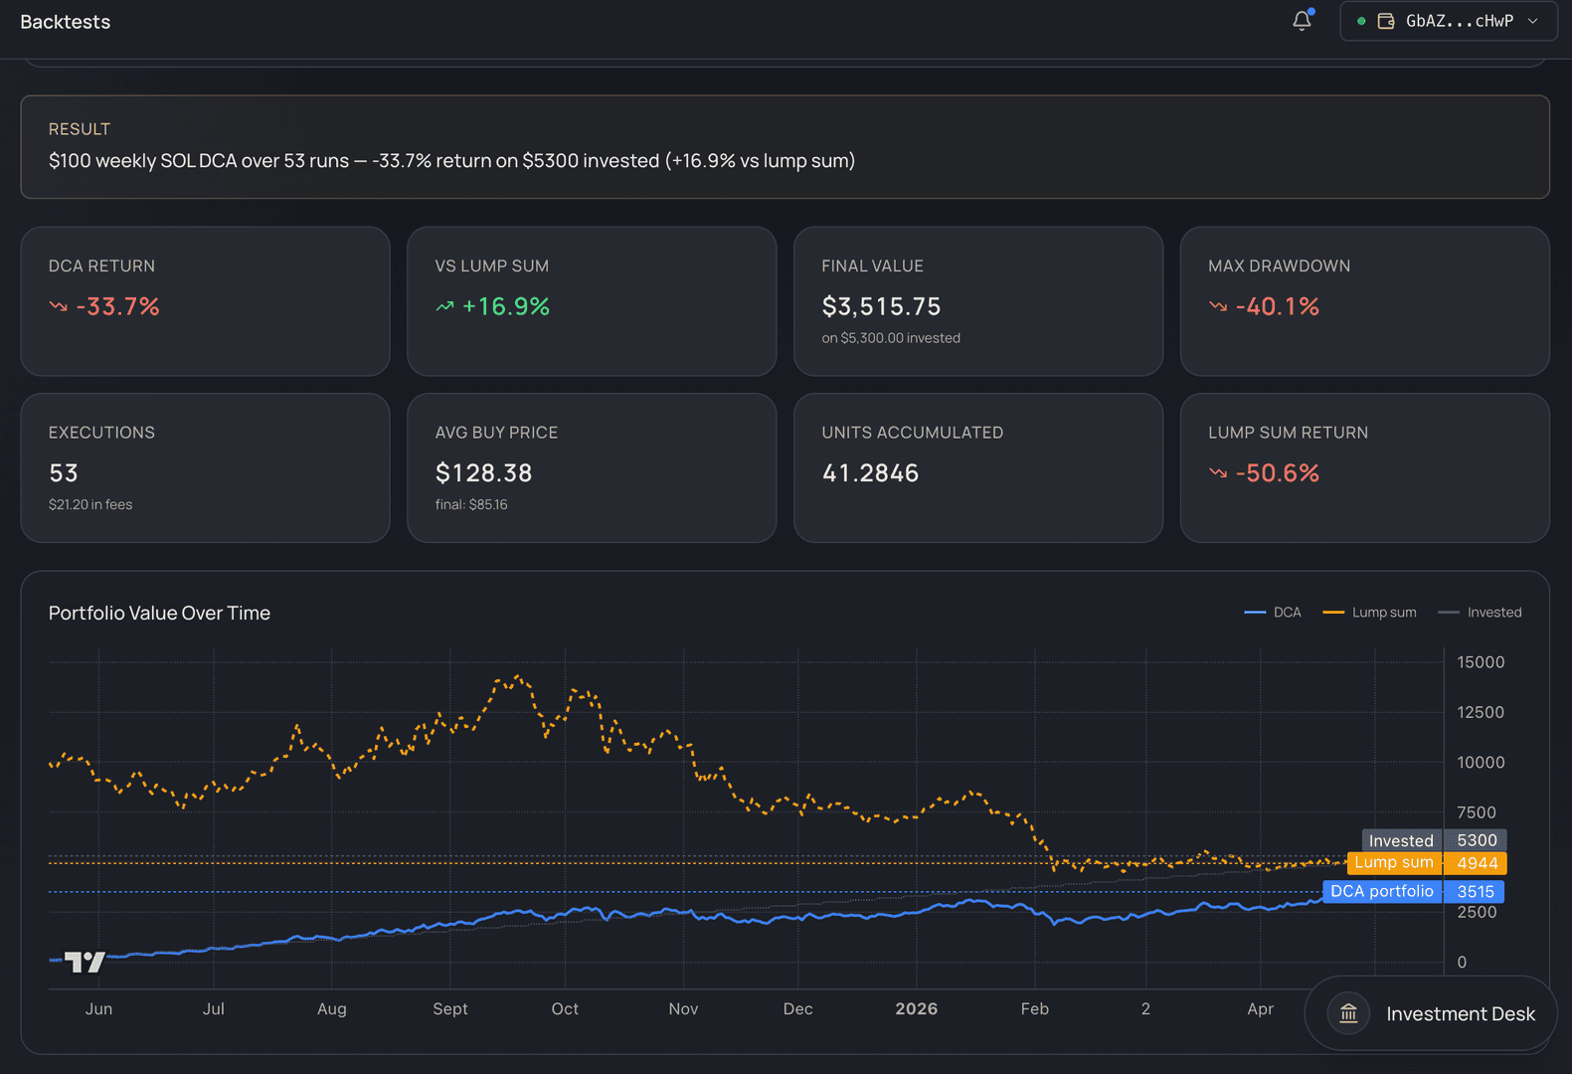
Task: Click the $3,515.75 final value
Action: 881,306
